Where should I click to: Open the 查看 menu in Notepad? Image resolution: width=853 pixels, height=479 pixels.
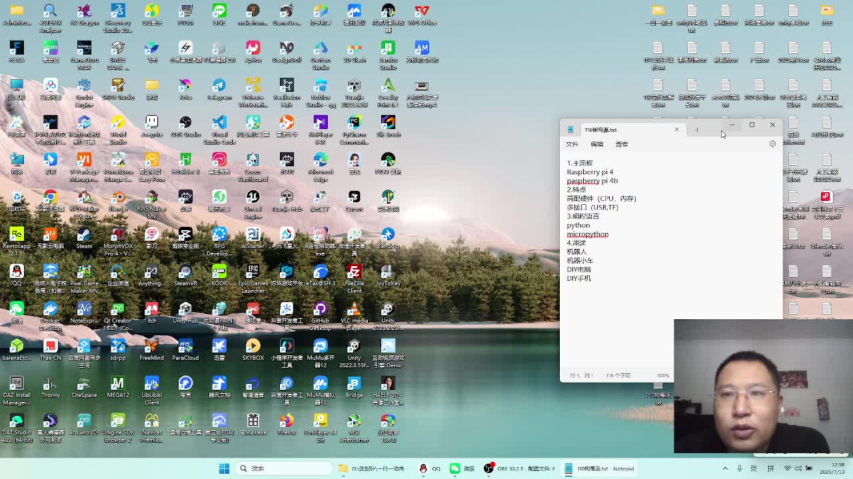[621, 144]
